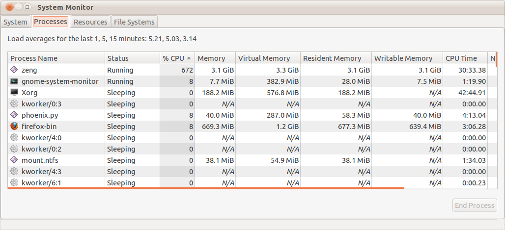The image size is (505, 230).
Task: Click the kworker/4:0 gear icon
Action: 14,138
